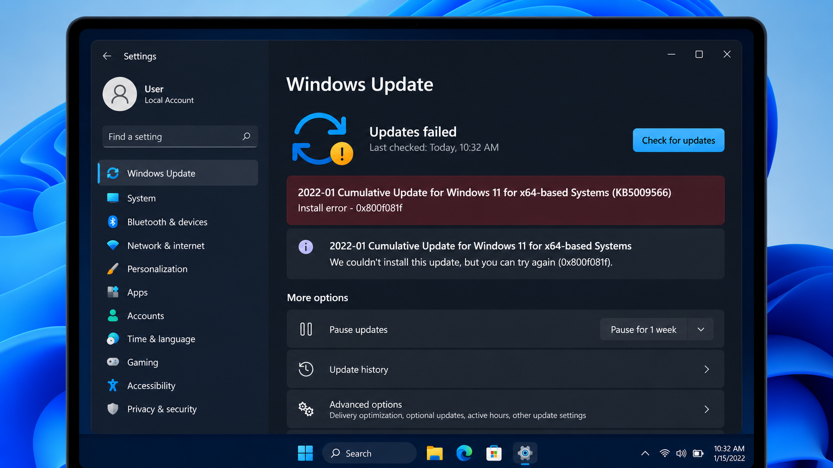833x468 pixels.
Task: Click the Update history row label
Action: [x=359, y=370]
